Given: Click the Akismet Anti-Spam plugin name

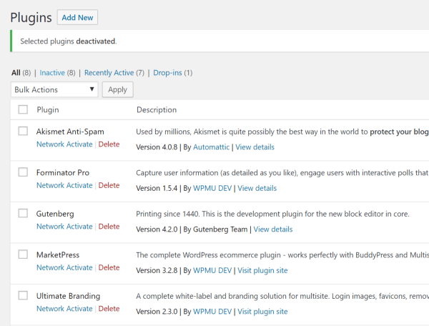Looking at the screenshot, I should point(70,132).
